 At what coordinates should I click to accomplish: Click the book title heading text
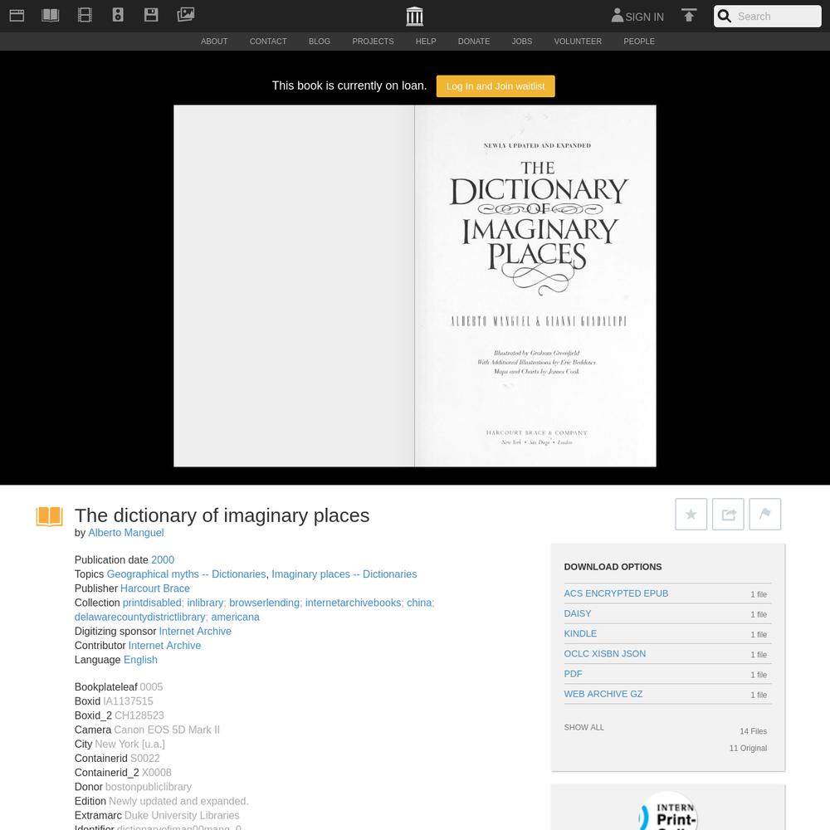222,515
